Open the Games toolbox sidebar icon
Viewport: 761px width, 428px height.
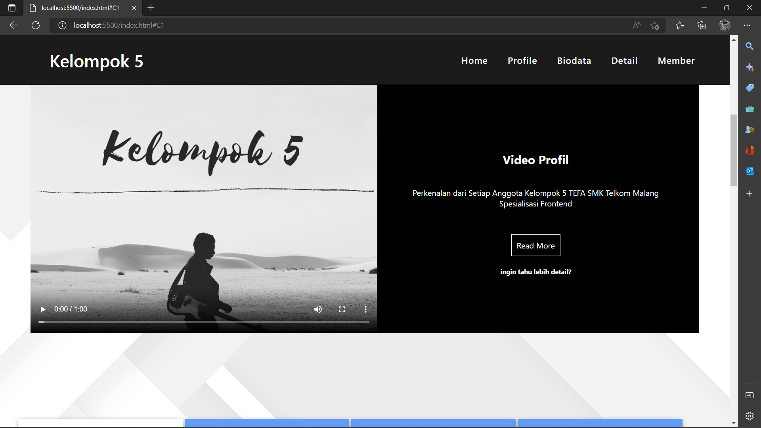[x=750, y=109]
